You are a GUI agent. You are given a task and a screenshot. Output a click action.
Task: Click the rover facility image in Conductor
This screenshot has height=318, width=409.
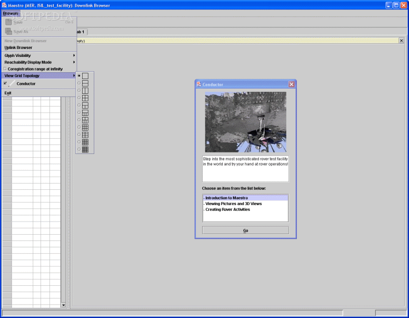pyautogui.click(x=245, y=122)
